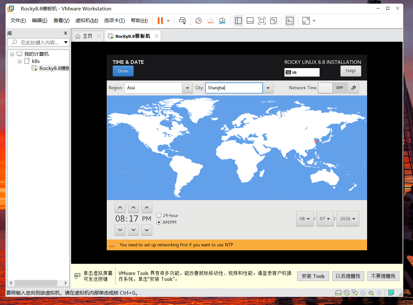Toggle the console view icon
This screenshot has width=413, height=305.
(x=290, y=21)
